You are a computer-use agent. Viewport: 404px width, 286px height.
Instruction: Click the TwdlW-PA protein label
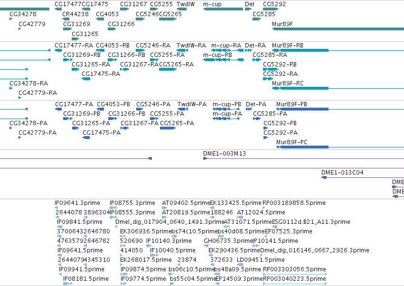pyautogui.click(x=192, y=104)
